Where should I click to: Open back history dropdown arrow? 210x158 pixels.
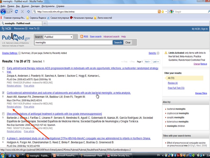[x=11, y=12]
